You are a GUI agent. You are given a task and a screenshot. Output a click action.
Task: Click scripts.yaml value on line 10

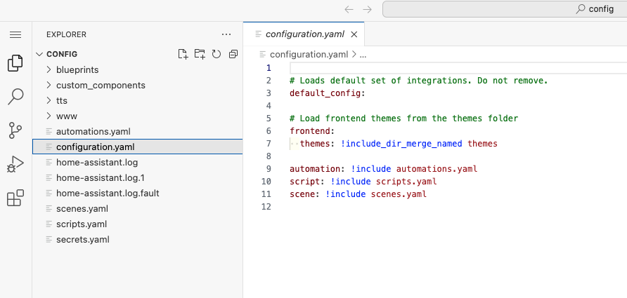(407, 182)
